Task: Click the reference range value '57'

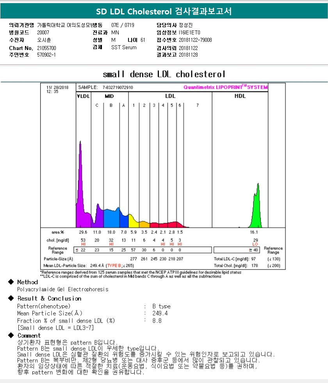Action: click(134, 250)
